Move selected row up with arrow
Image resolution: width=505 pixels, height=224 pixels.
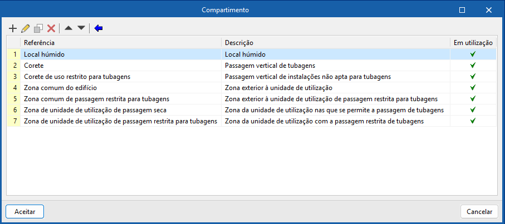point(68,28)
